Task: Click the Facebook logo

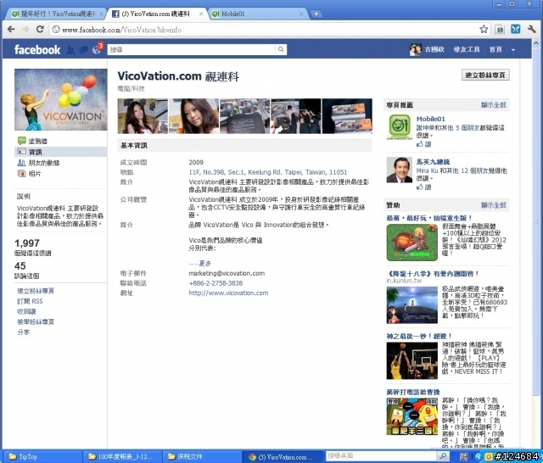Action: coord(37,50)
